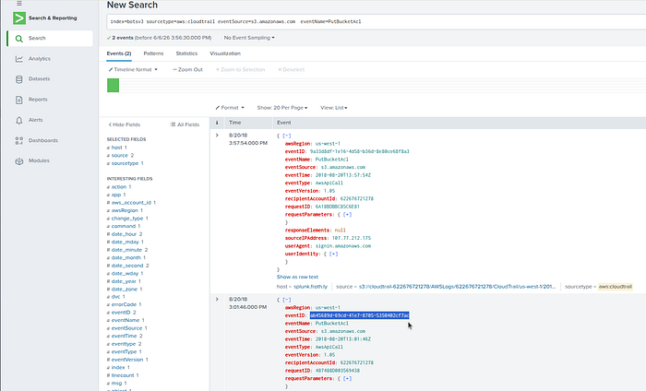Click the Search magnifier icon in sidebar
This screenshot has width=646, height=391.
pos(18,39)
